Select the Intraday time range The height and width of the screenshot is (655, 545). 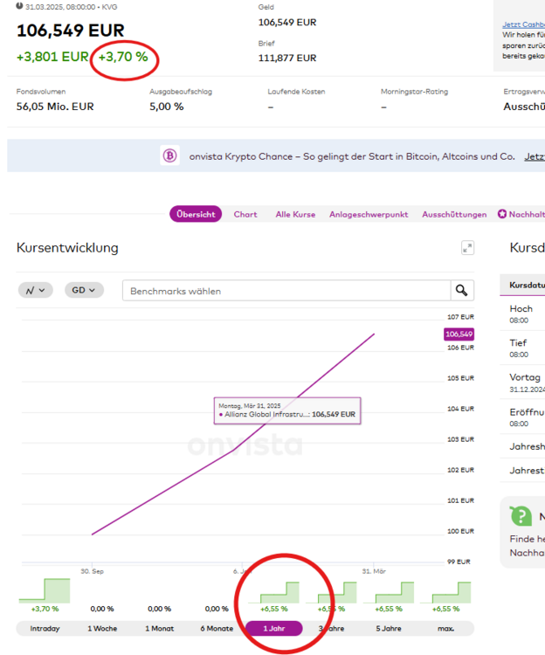tap(45, 628)
